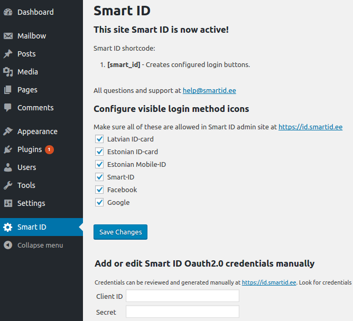Image resolution: width=353 pixels, height=321 pixels.
Task: Open the help@smartid.ee email link
Action: pos(209,90)
